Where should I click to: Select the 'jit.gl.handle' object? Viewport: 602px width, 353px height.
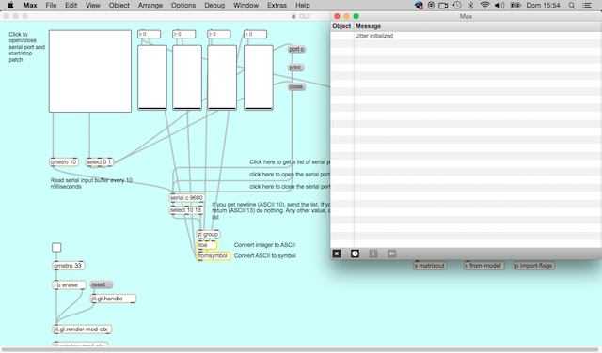(x=113, y=299)
